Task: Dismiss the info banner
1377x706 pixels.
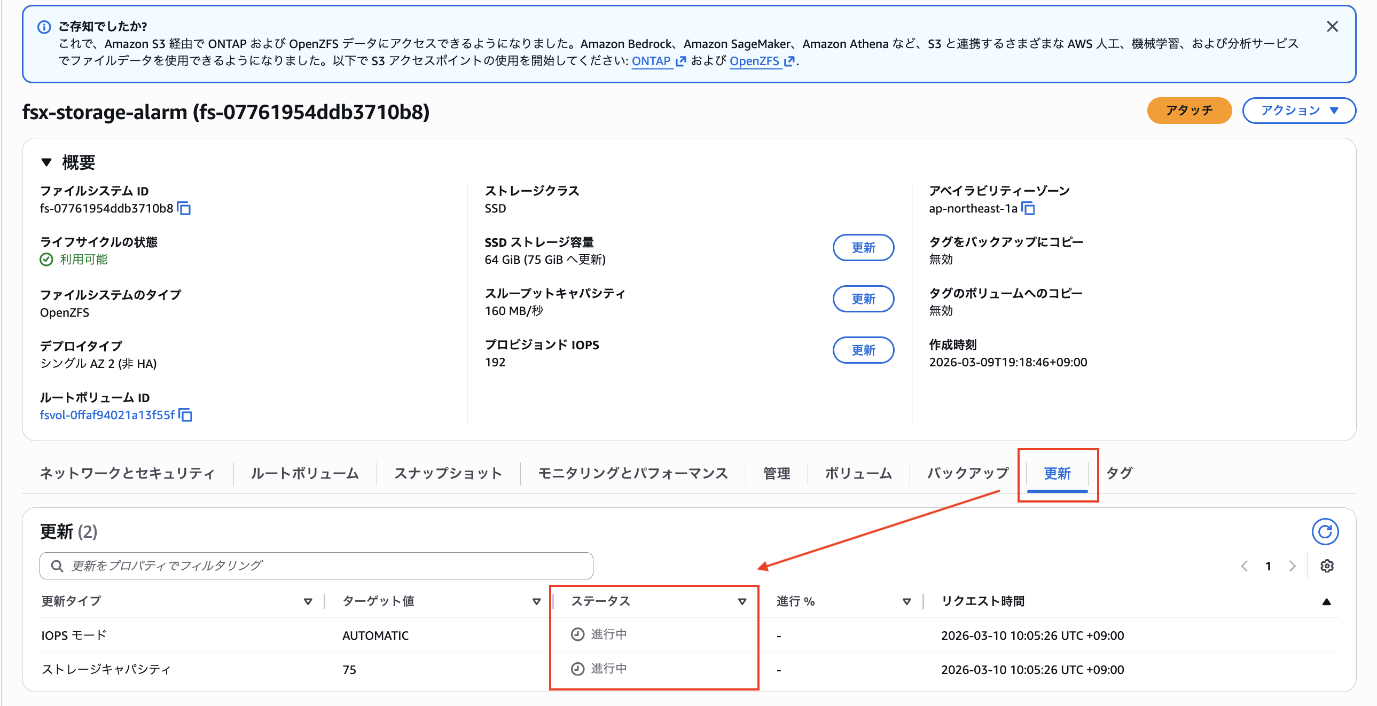Action: point(1332,27)
